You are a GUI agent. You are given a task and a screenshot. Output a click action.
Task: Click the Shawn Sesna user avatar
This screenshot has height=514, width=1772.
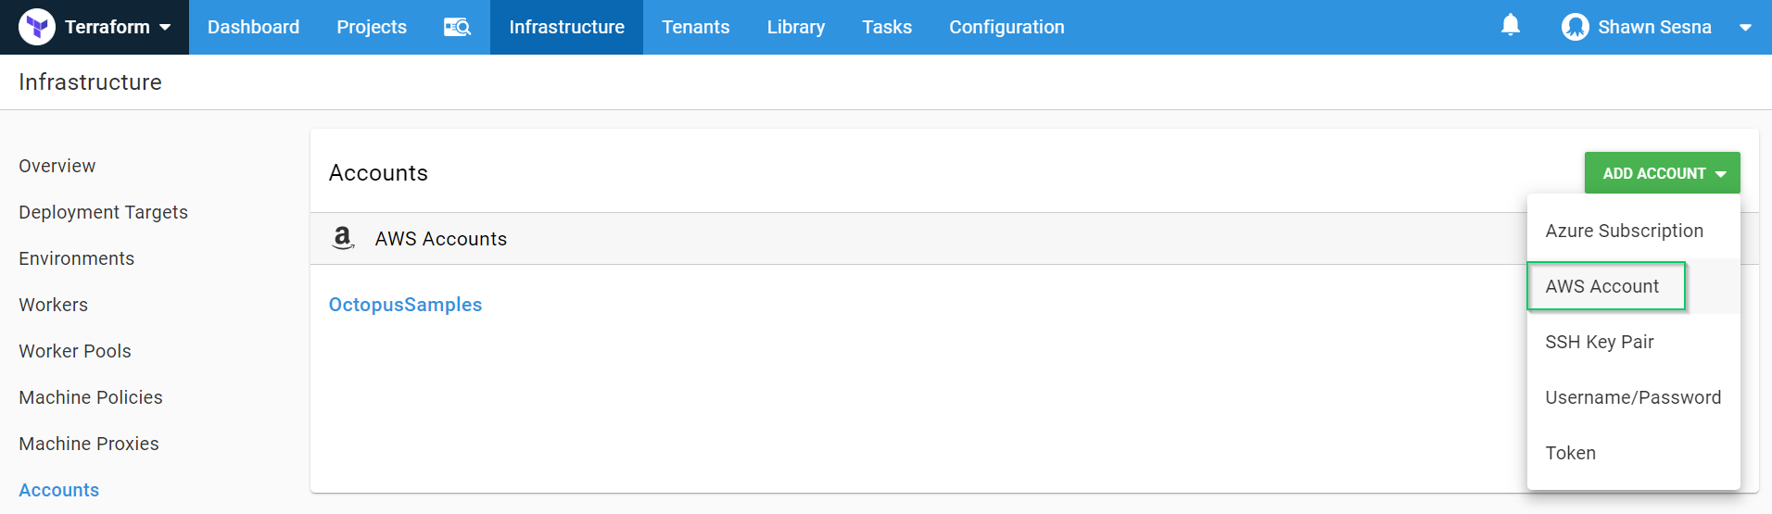pos(1575,27)
